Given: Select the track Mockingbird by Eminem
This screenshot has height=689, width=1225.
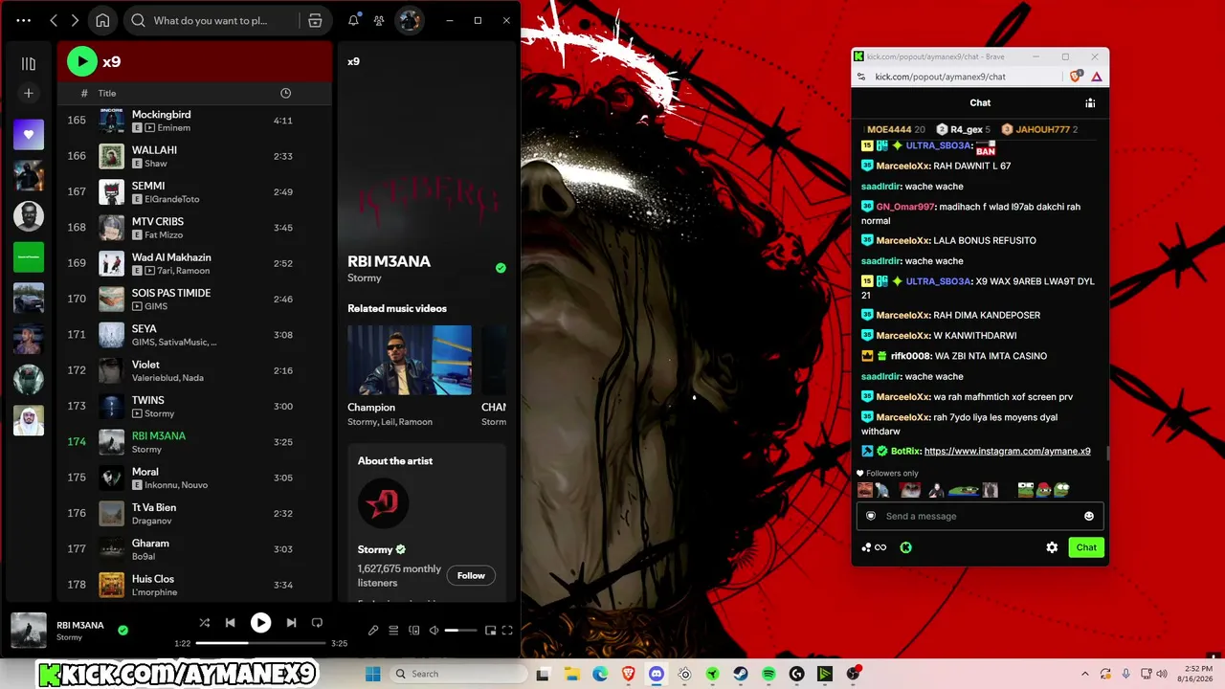Looking at the screenshot, I should [194, 121].
